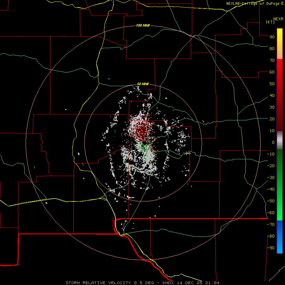The image size is (285, 285).
Task: Click the -50 scale value
Action: (x=271, y=201)
